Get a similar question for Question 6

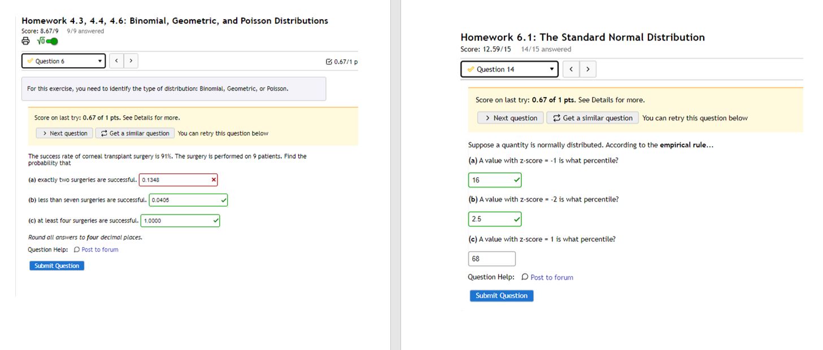135,133
